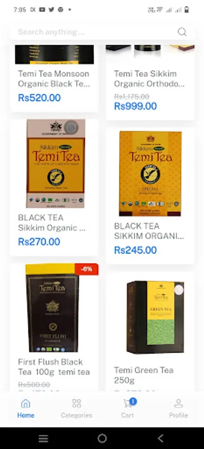Tap Android home circle button

point(102,438)
